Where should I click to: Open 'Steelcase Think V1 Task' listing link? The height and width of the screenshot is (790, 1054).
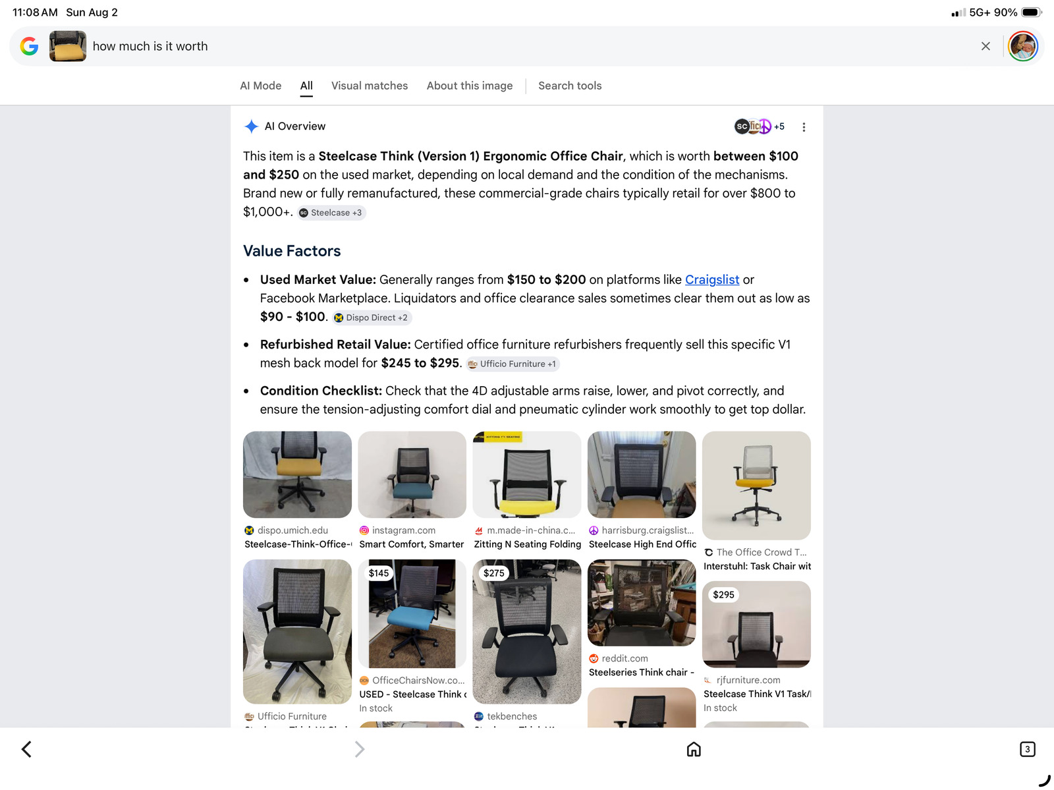click(758, 694)
